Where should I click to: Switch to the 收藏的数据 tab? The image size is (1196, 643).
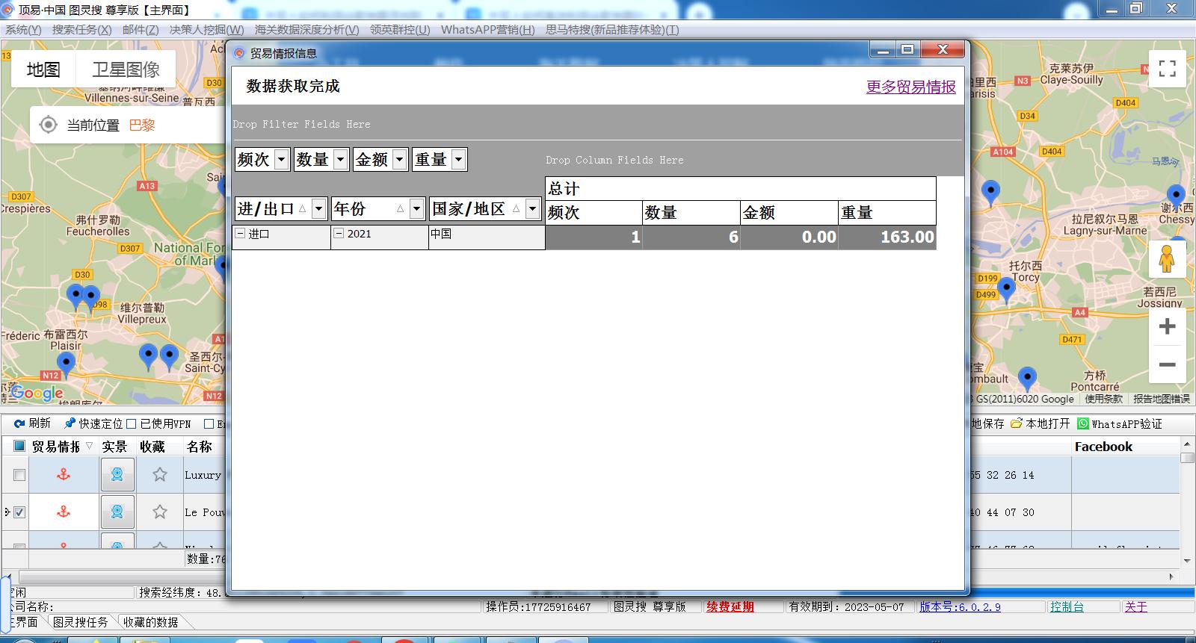coord(150,622)
